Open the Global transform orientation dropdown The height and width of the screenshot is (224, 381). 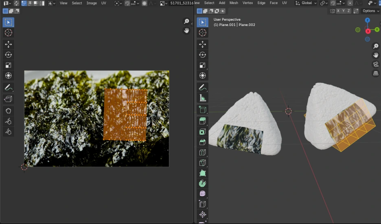click(307, 3)
